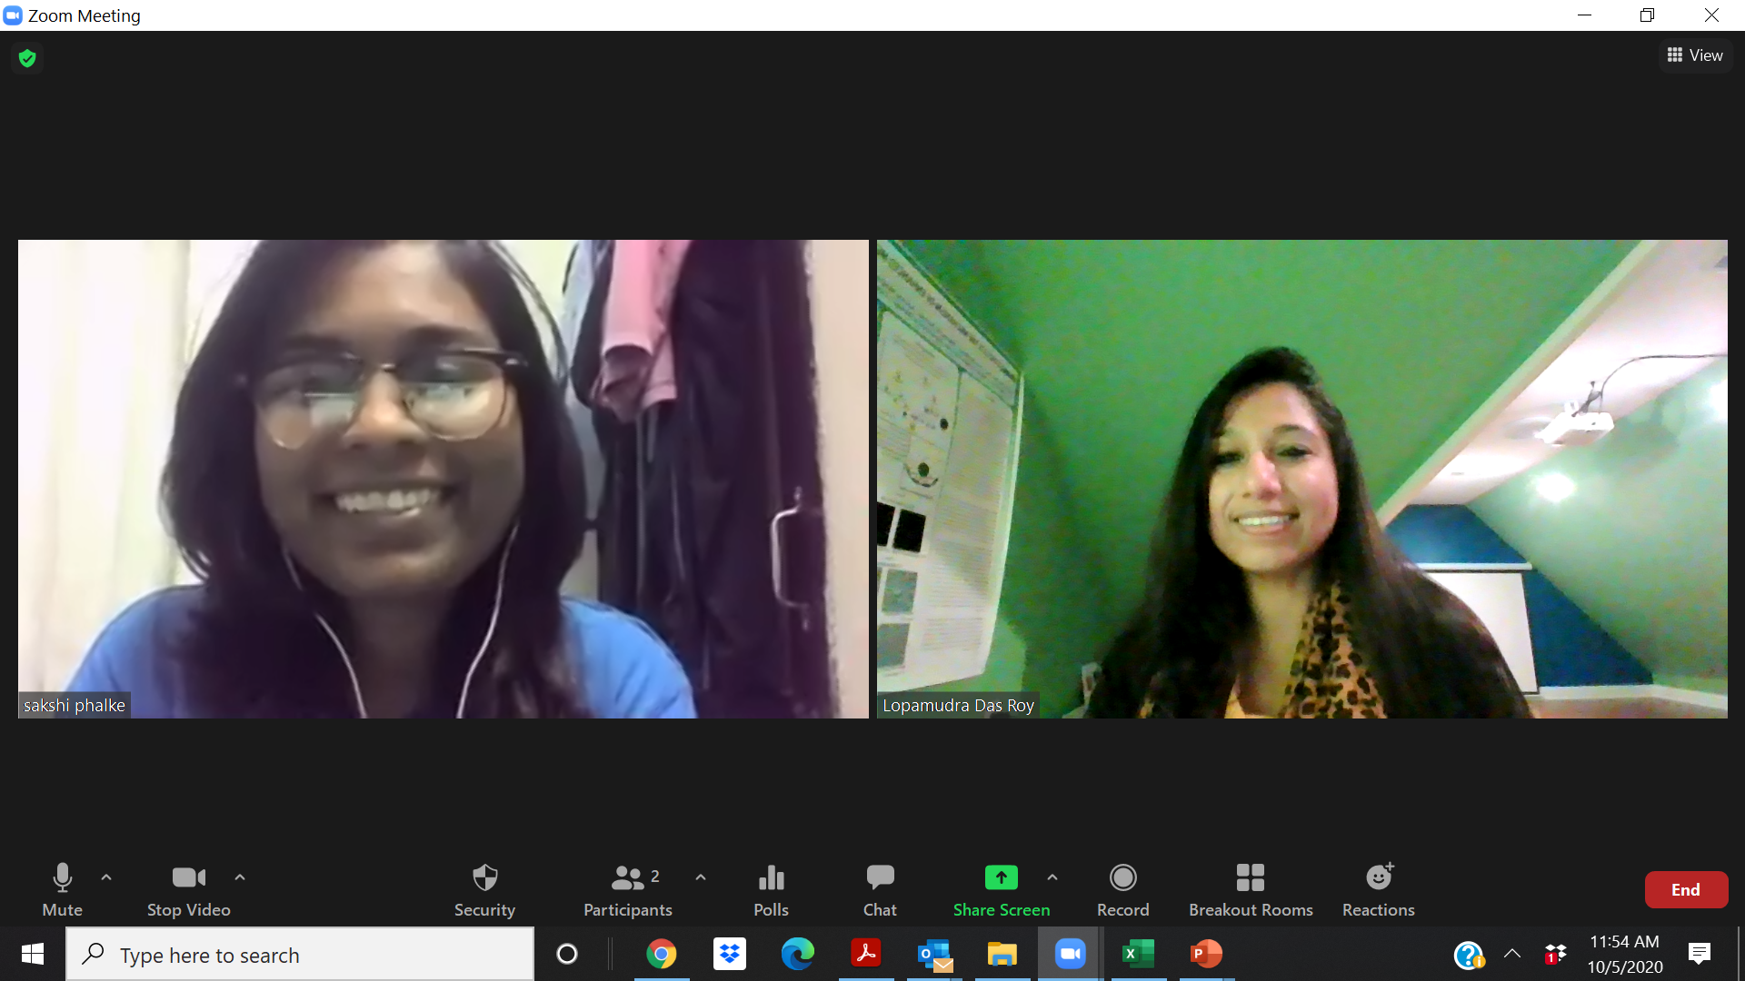This screenshot has height=981, width=1745.
Task: Select Lopamudra Das Roy's video tile
Action: point(1300,477)
